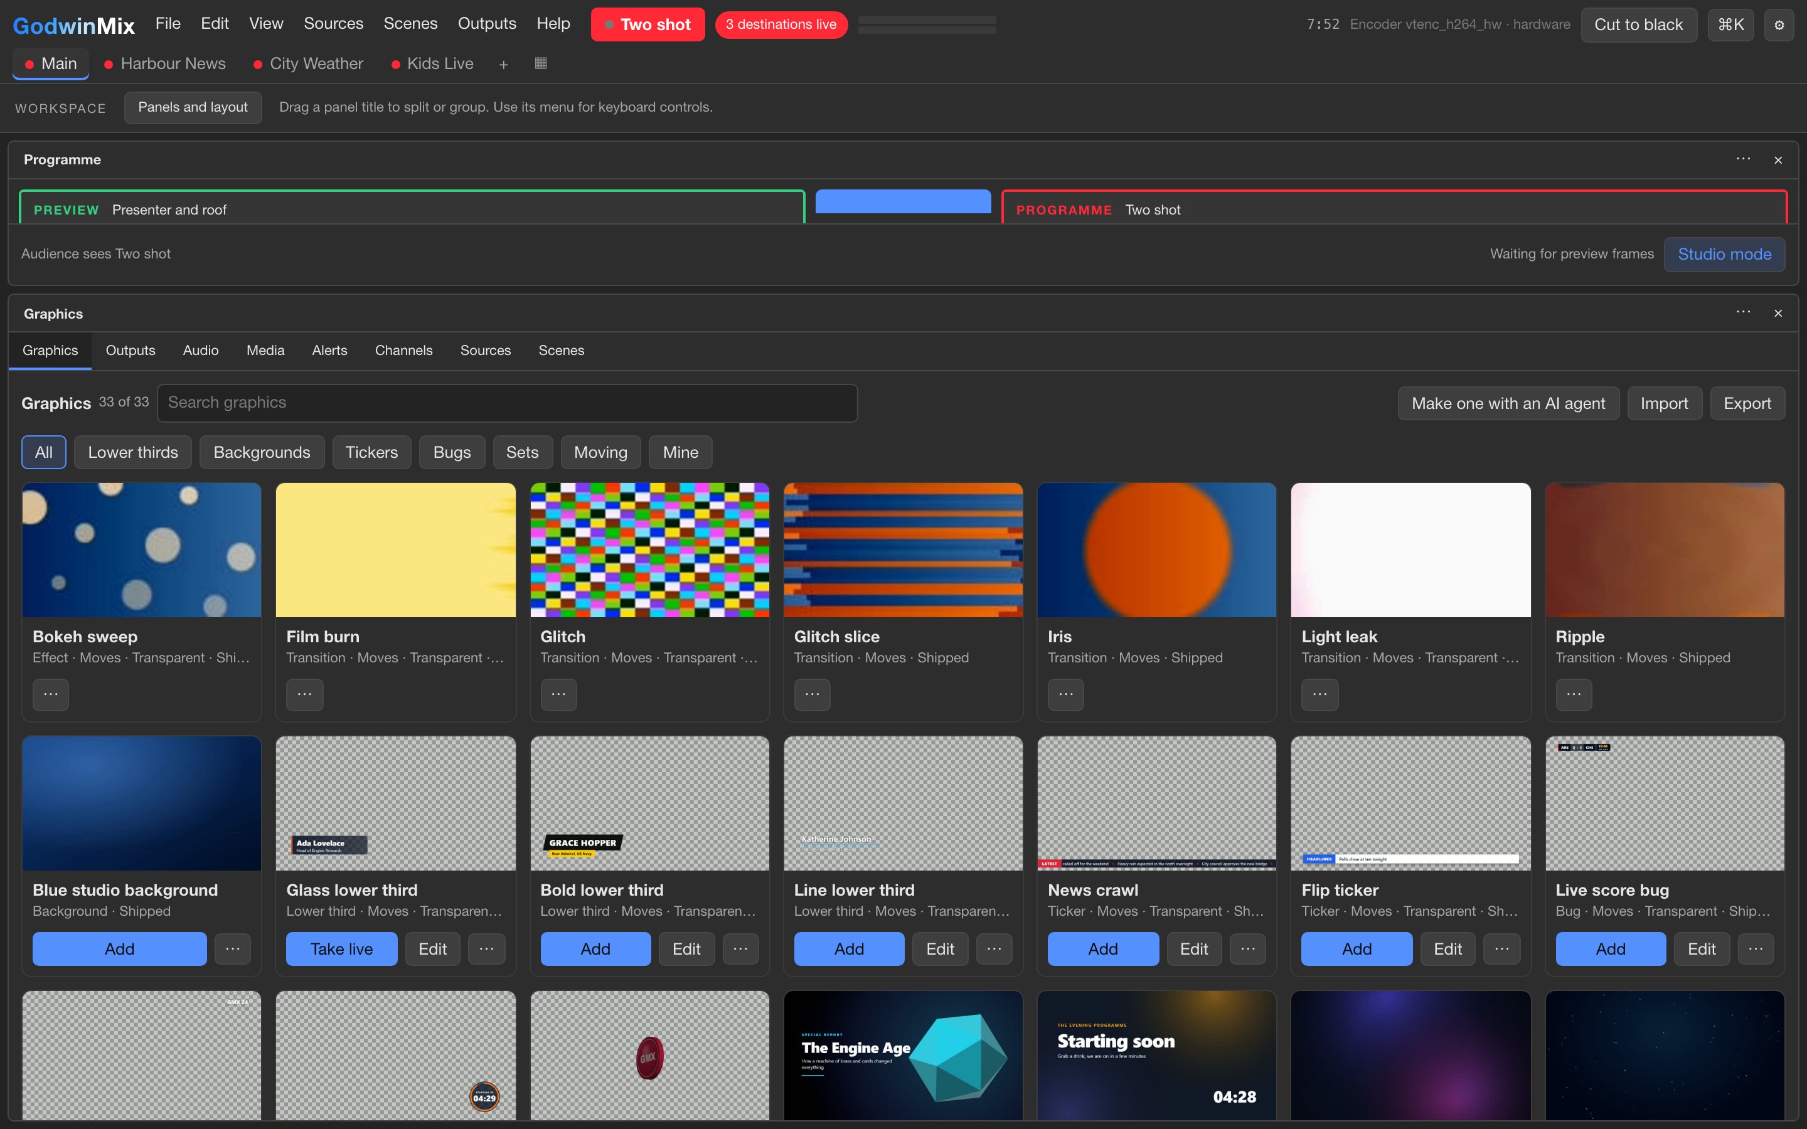
Task: Filter graphics by Tickers
Action: pos(371,452)
